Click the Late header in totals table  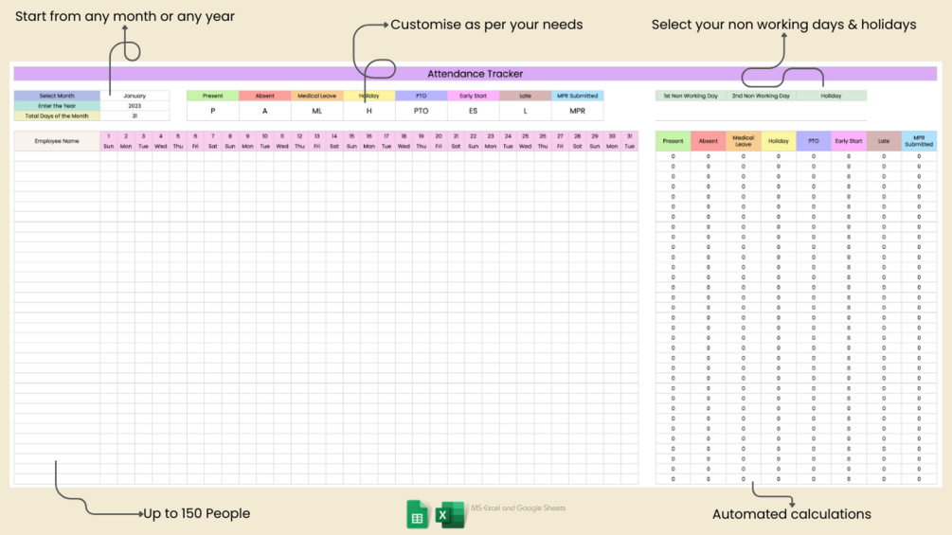coord(884,141)
